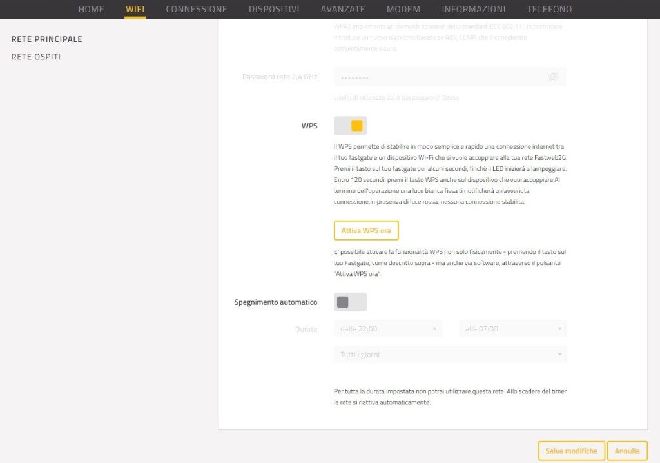Image resolution: width=660 pixels, height=463 pixels.
Task: View the INFORMAZIONI tab
Action: pos(474,9)
